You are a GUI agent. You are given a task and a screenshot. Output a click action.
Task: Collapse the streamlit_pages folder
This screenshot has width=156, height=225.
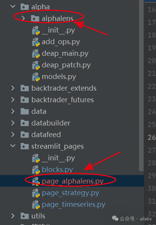13,146
